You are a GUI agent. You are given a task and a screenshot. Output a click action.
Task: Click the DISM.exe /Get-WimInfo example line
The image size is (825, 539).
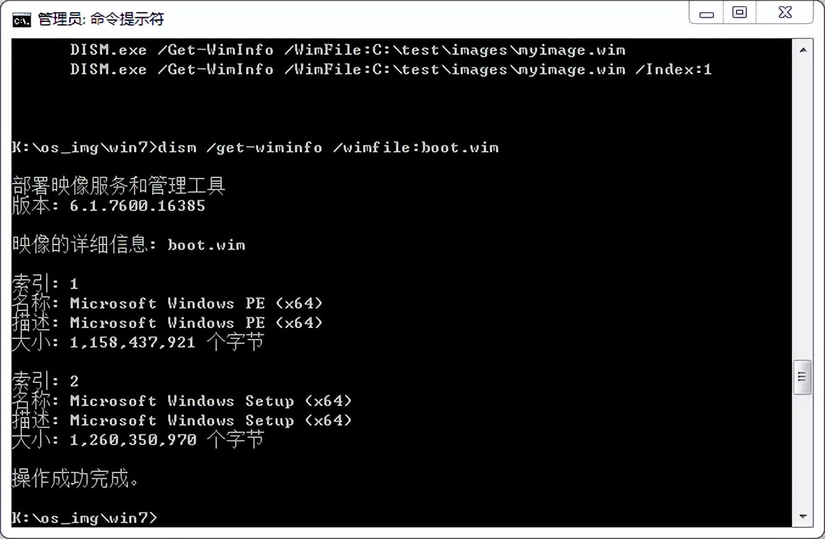point(346,49)
